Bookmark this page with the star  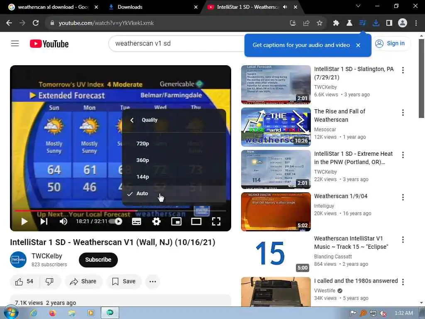click(x=320, y=23)
